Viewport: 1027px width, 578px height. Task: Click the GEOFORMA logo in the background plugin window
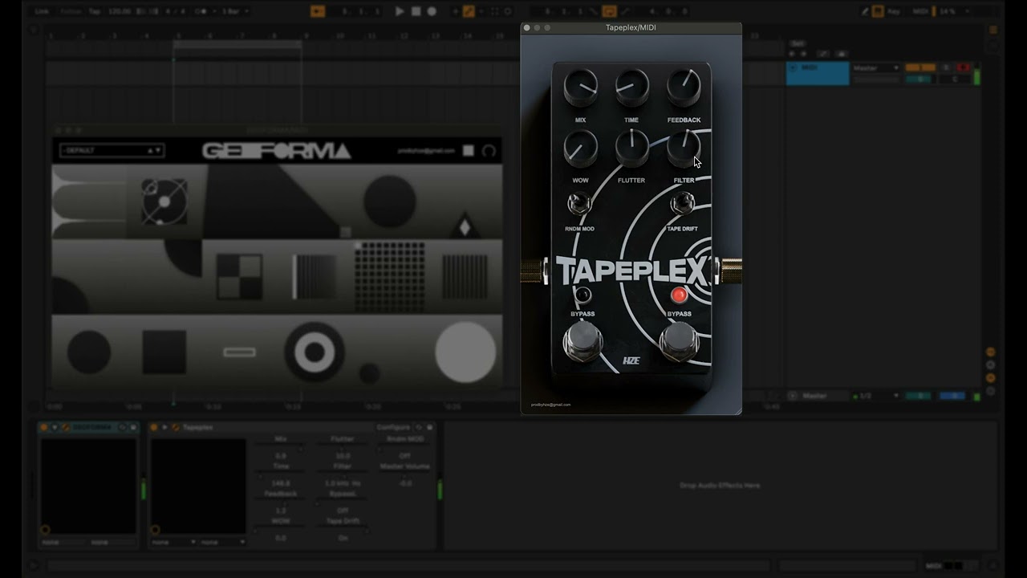coord(276,151)
